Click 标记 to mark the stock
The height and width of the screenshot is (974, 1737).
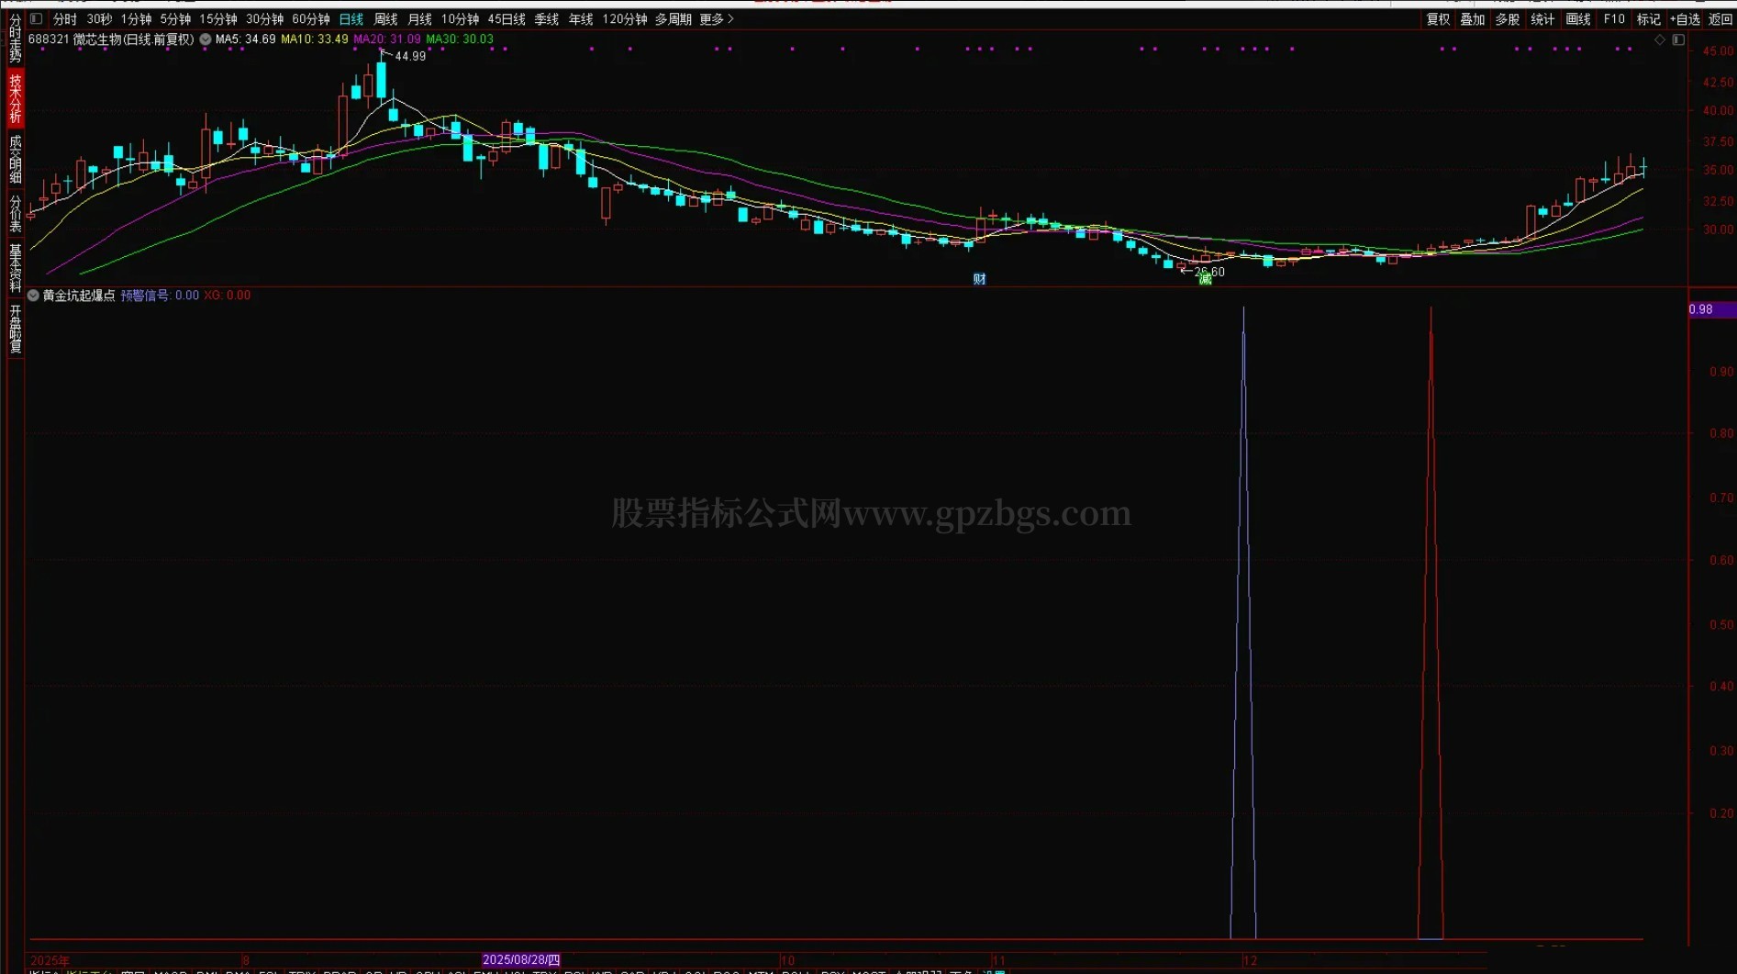(1649, 18)
